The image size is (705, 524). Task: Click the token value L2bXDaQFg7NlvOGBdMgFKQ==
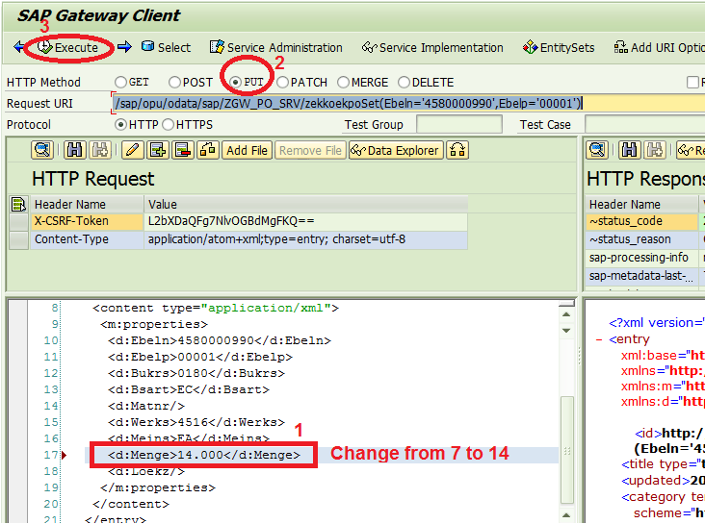(305, 221)
